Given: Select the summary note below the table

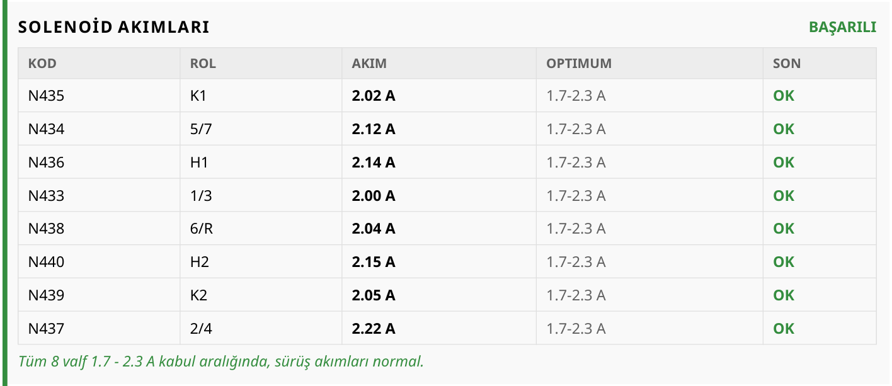Looking at the screenshot, I should pos(221,362).
